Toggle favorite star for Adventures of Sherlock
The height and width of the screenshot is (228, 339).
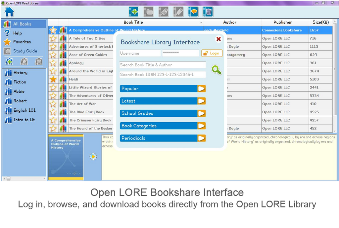pos(53,47)
